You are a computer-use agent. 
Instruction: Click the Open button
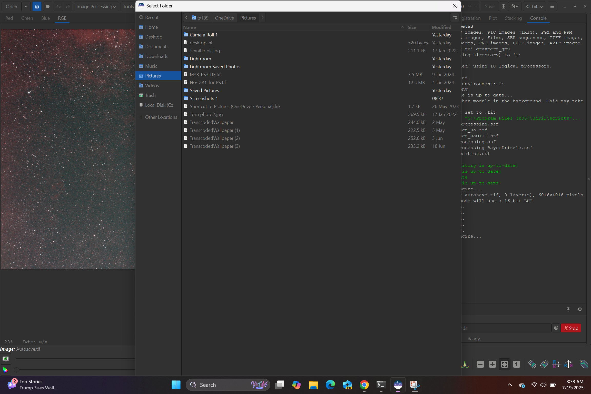[12, 6]
